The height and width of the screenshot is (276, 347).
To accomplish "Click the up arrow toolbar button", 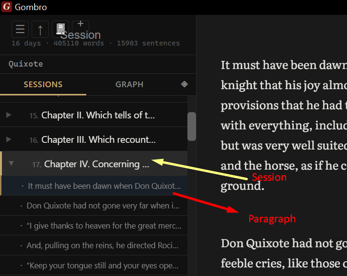I will [x=40, y=29].
